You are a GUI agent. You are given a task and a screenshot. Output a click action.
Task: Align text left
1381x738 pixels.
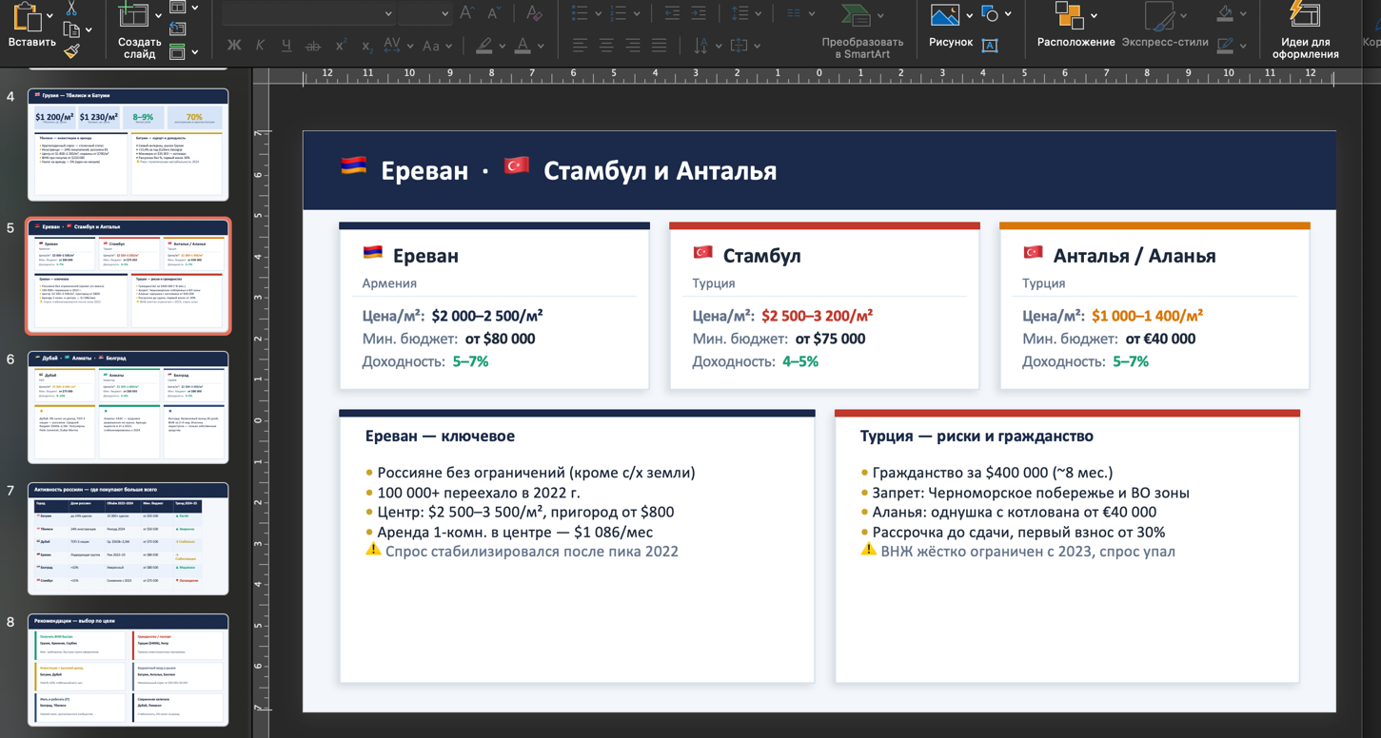point(580,45)
